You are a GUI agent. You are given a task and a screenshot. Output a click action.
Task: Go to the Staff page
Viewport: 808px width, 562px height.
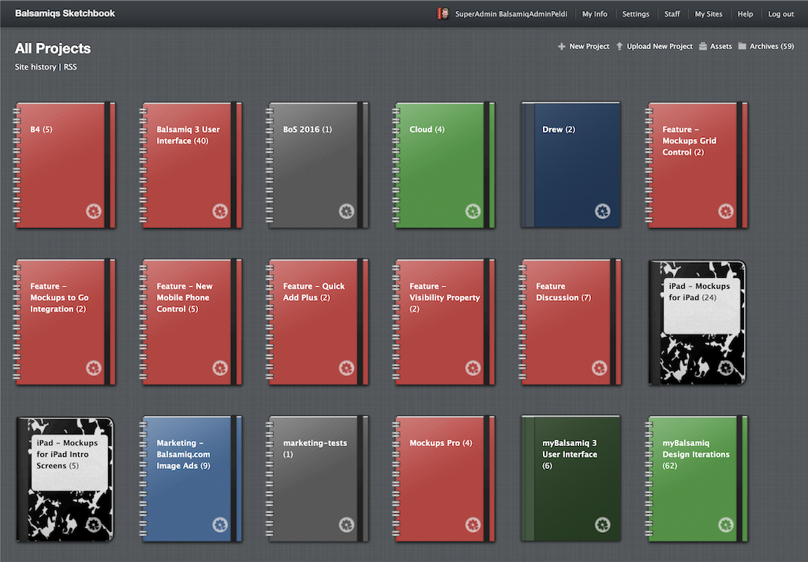tap(672, 14)
